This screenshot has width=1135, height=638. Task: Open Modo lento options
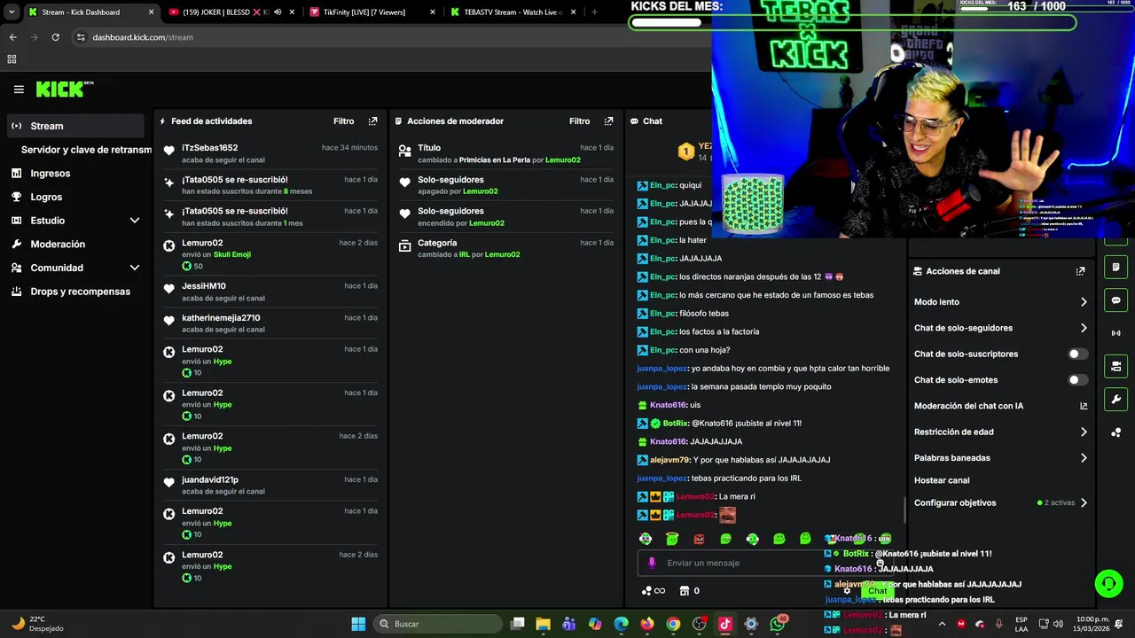pos(1000,302)
